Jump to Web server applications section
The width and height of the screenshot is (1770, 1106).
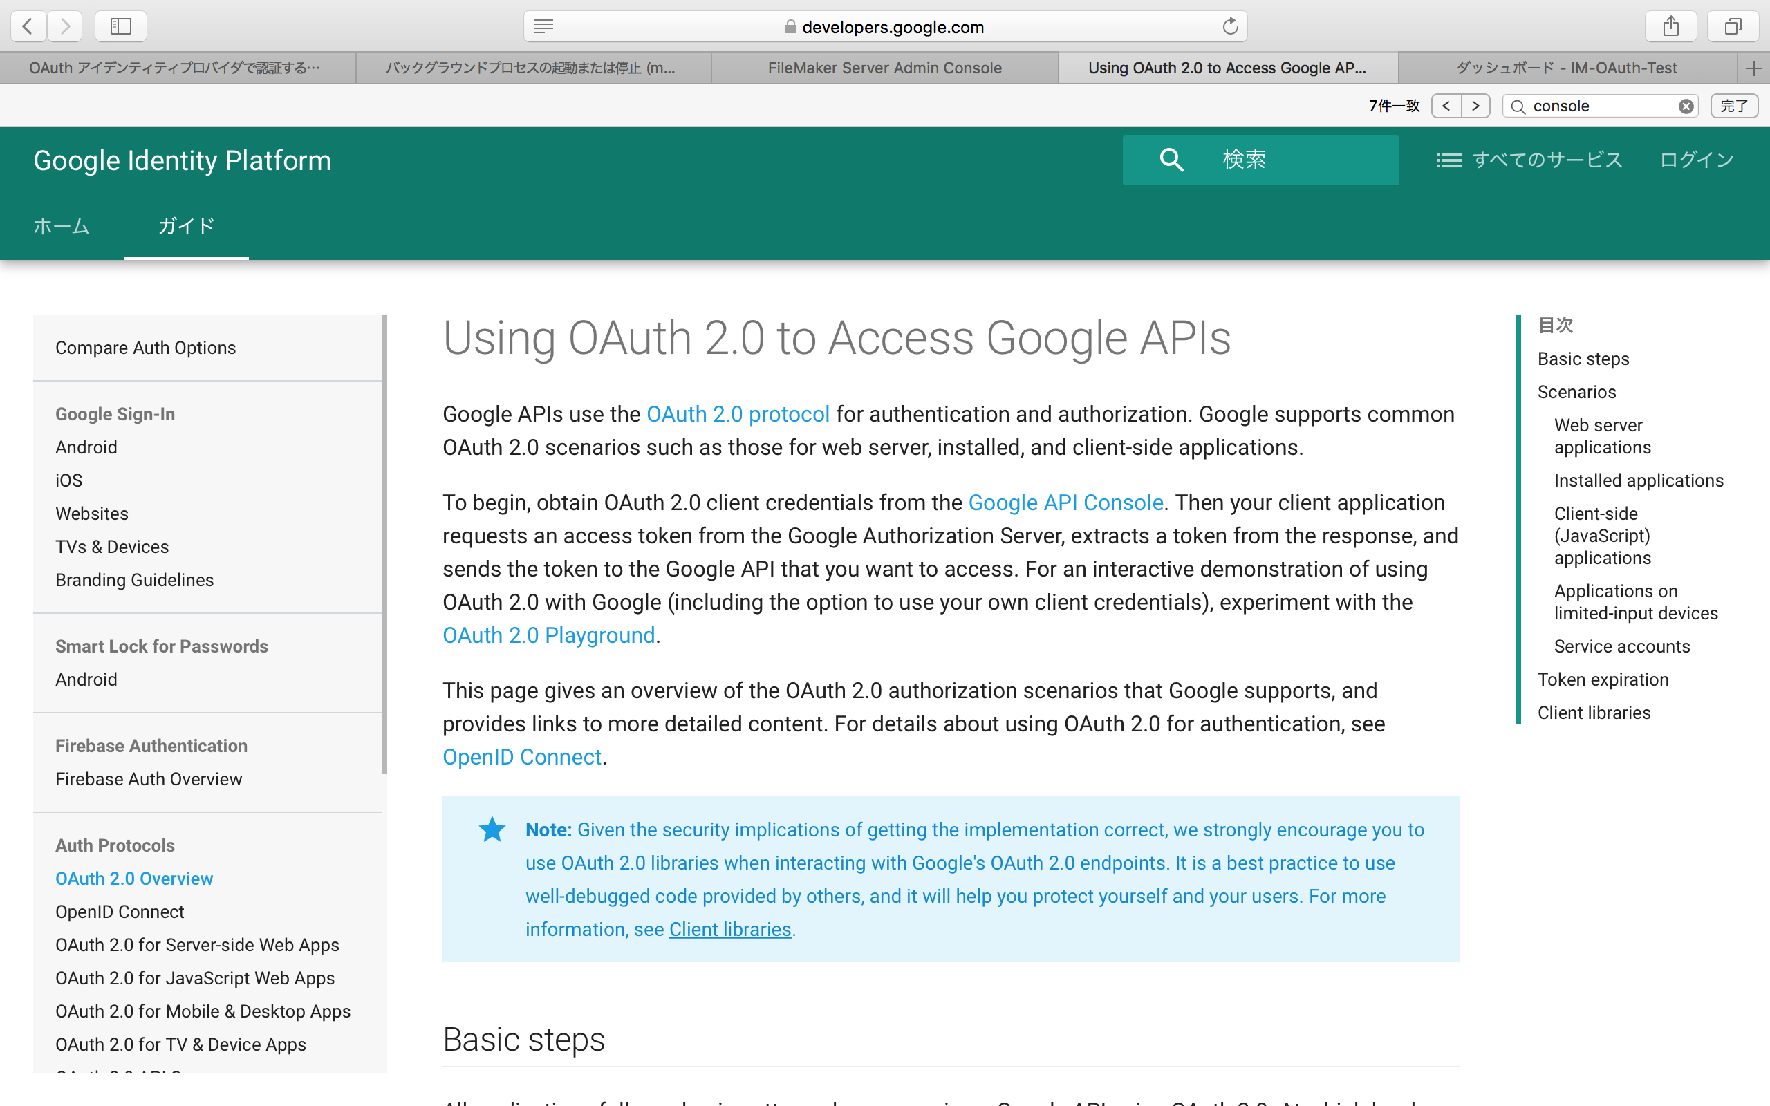[x=1603, y=436]
